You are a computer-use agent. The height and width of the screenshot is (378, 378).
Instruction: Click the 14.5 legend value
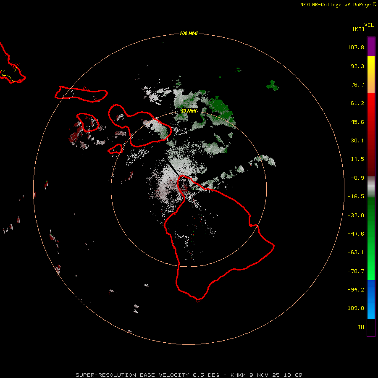(357, 159)
